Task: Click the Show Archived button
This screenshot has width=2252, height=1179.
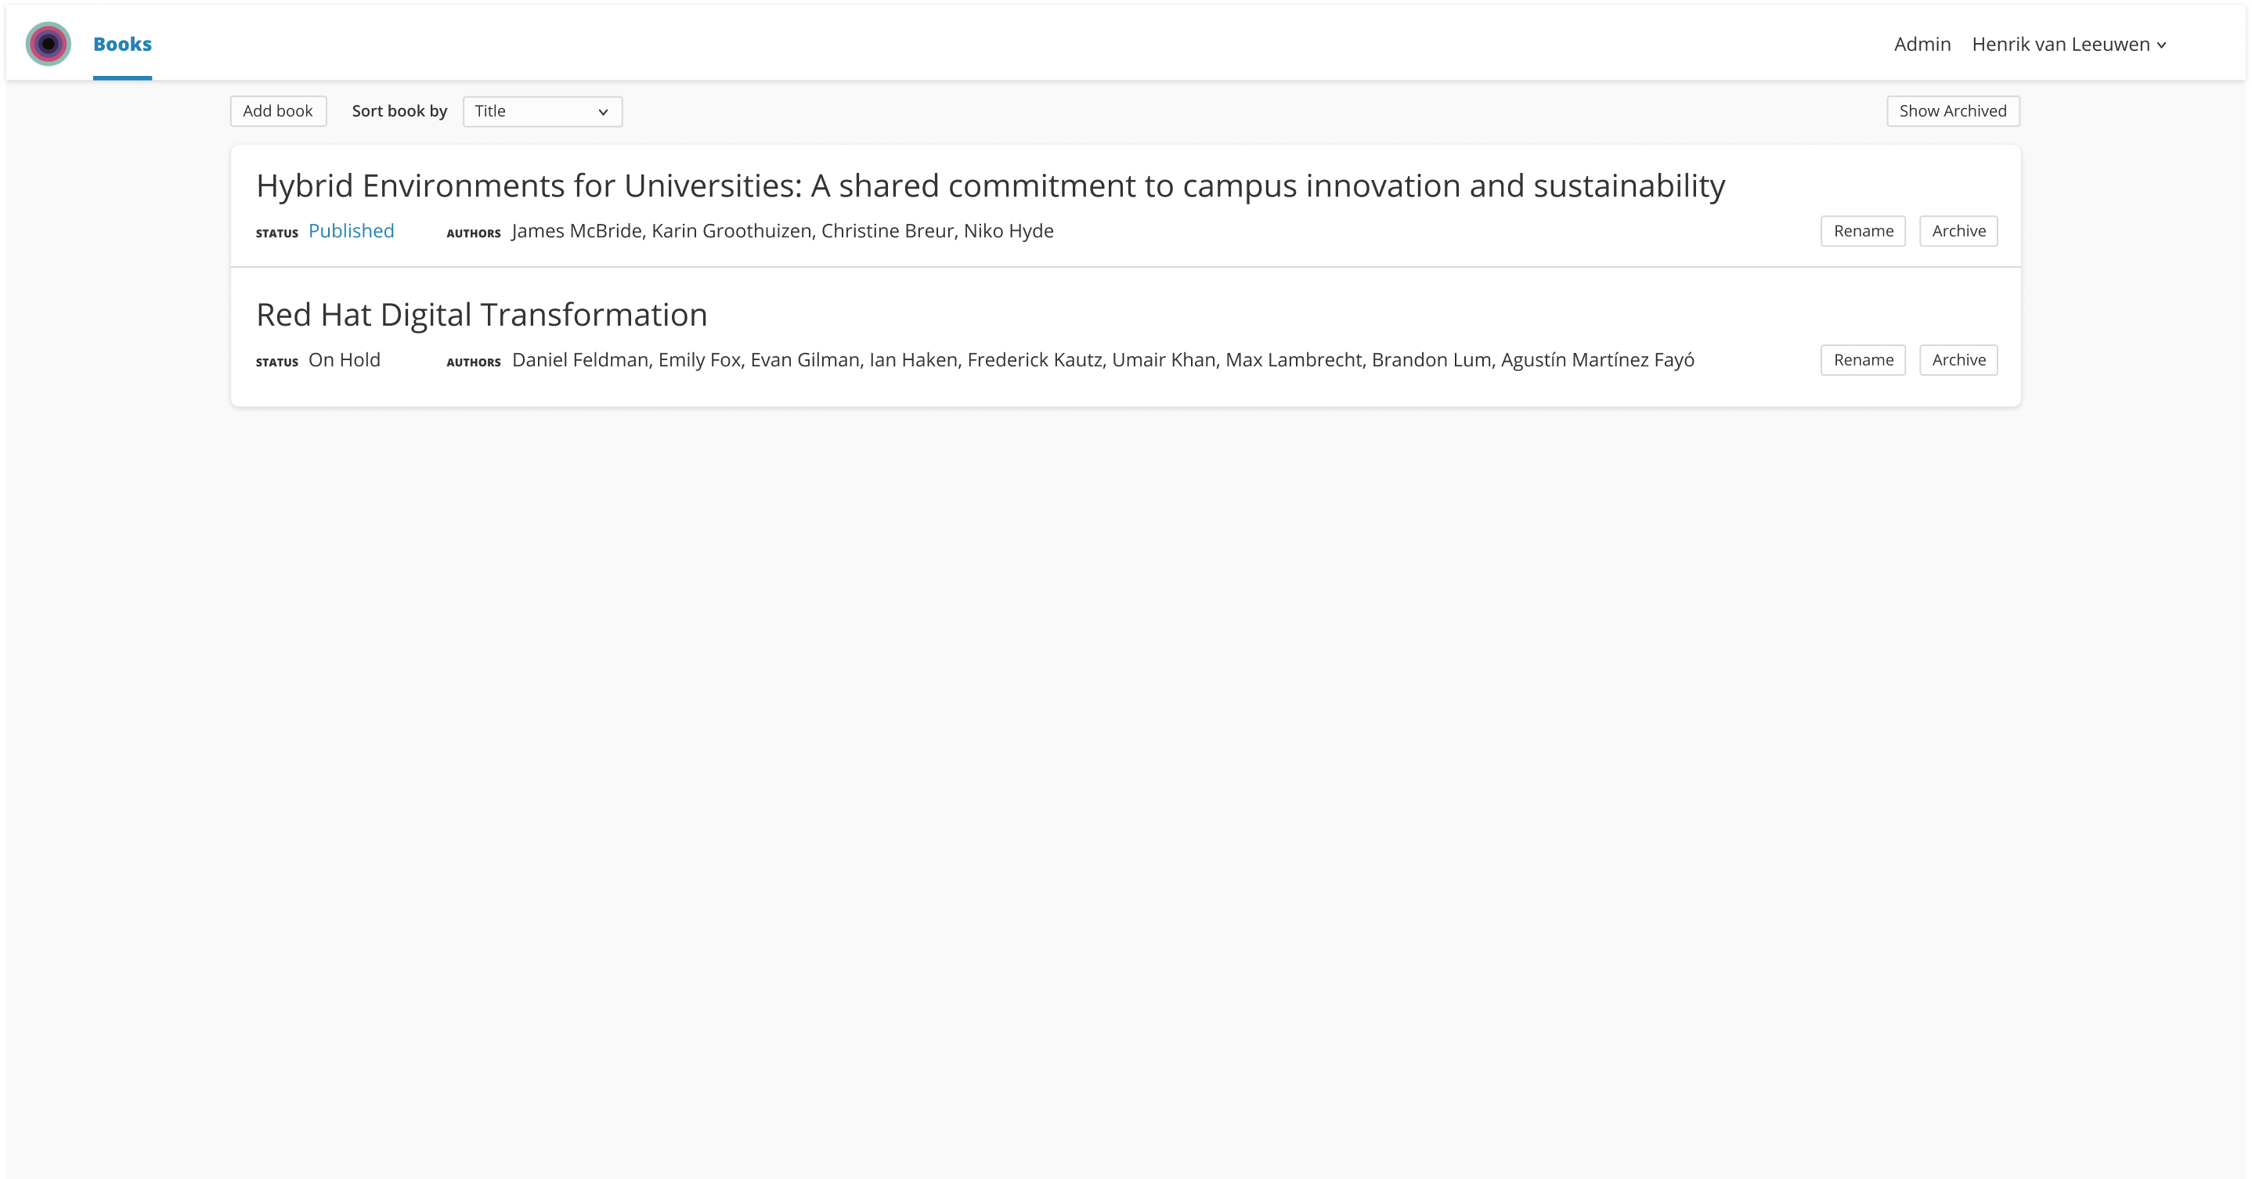Action: point(1952,111)
